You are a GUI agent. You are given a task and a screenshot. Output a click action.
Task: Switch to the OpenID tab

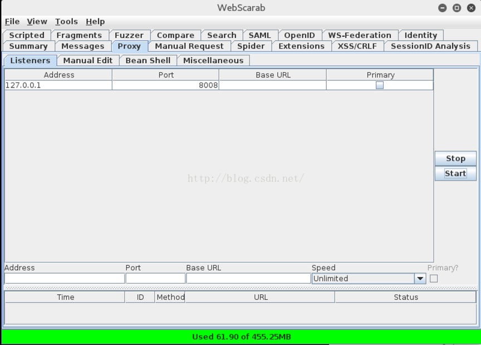point(300,35)
